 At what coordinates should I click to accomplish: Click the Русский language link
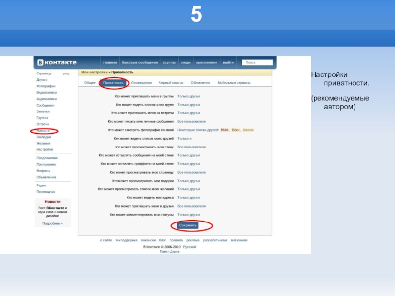click(x=190, y=247)
